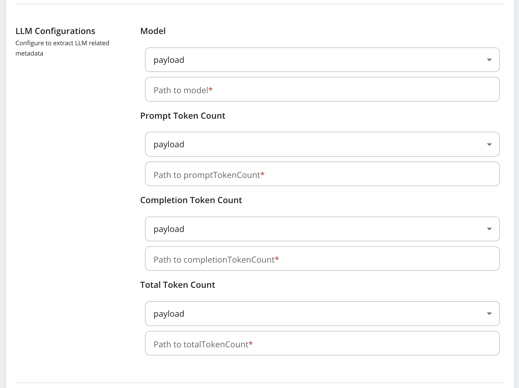
Task: Focus the Path to promptTokenCount field
Action: [x=322, y=174]
